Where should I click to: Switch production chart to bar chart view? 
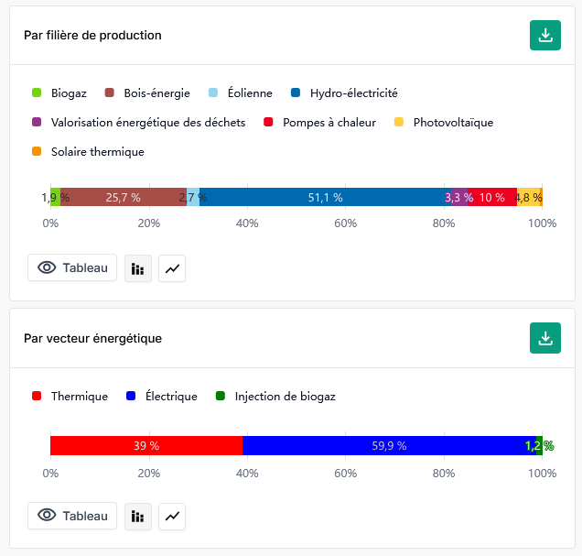tap(137, 268)
